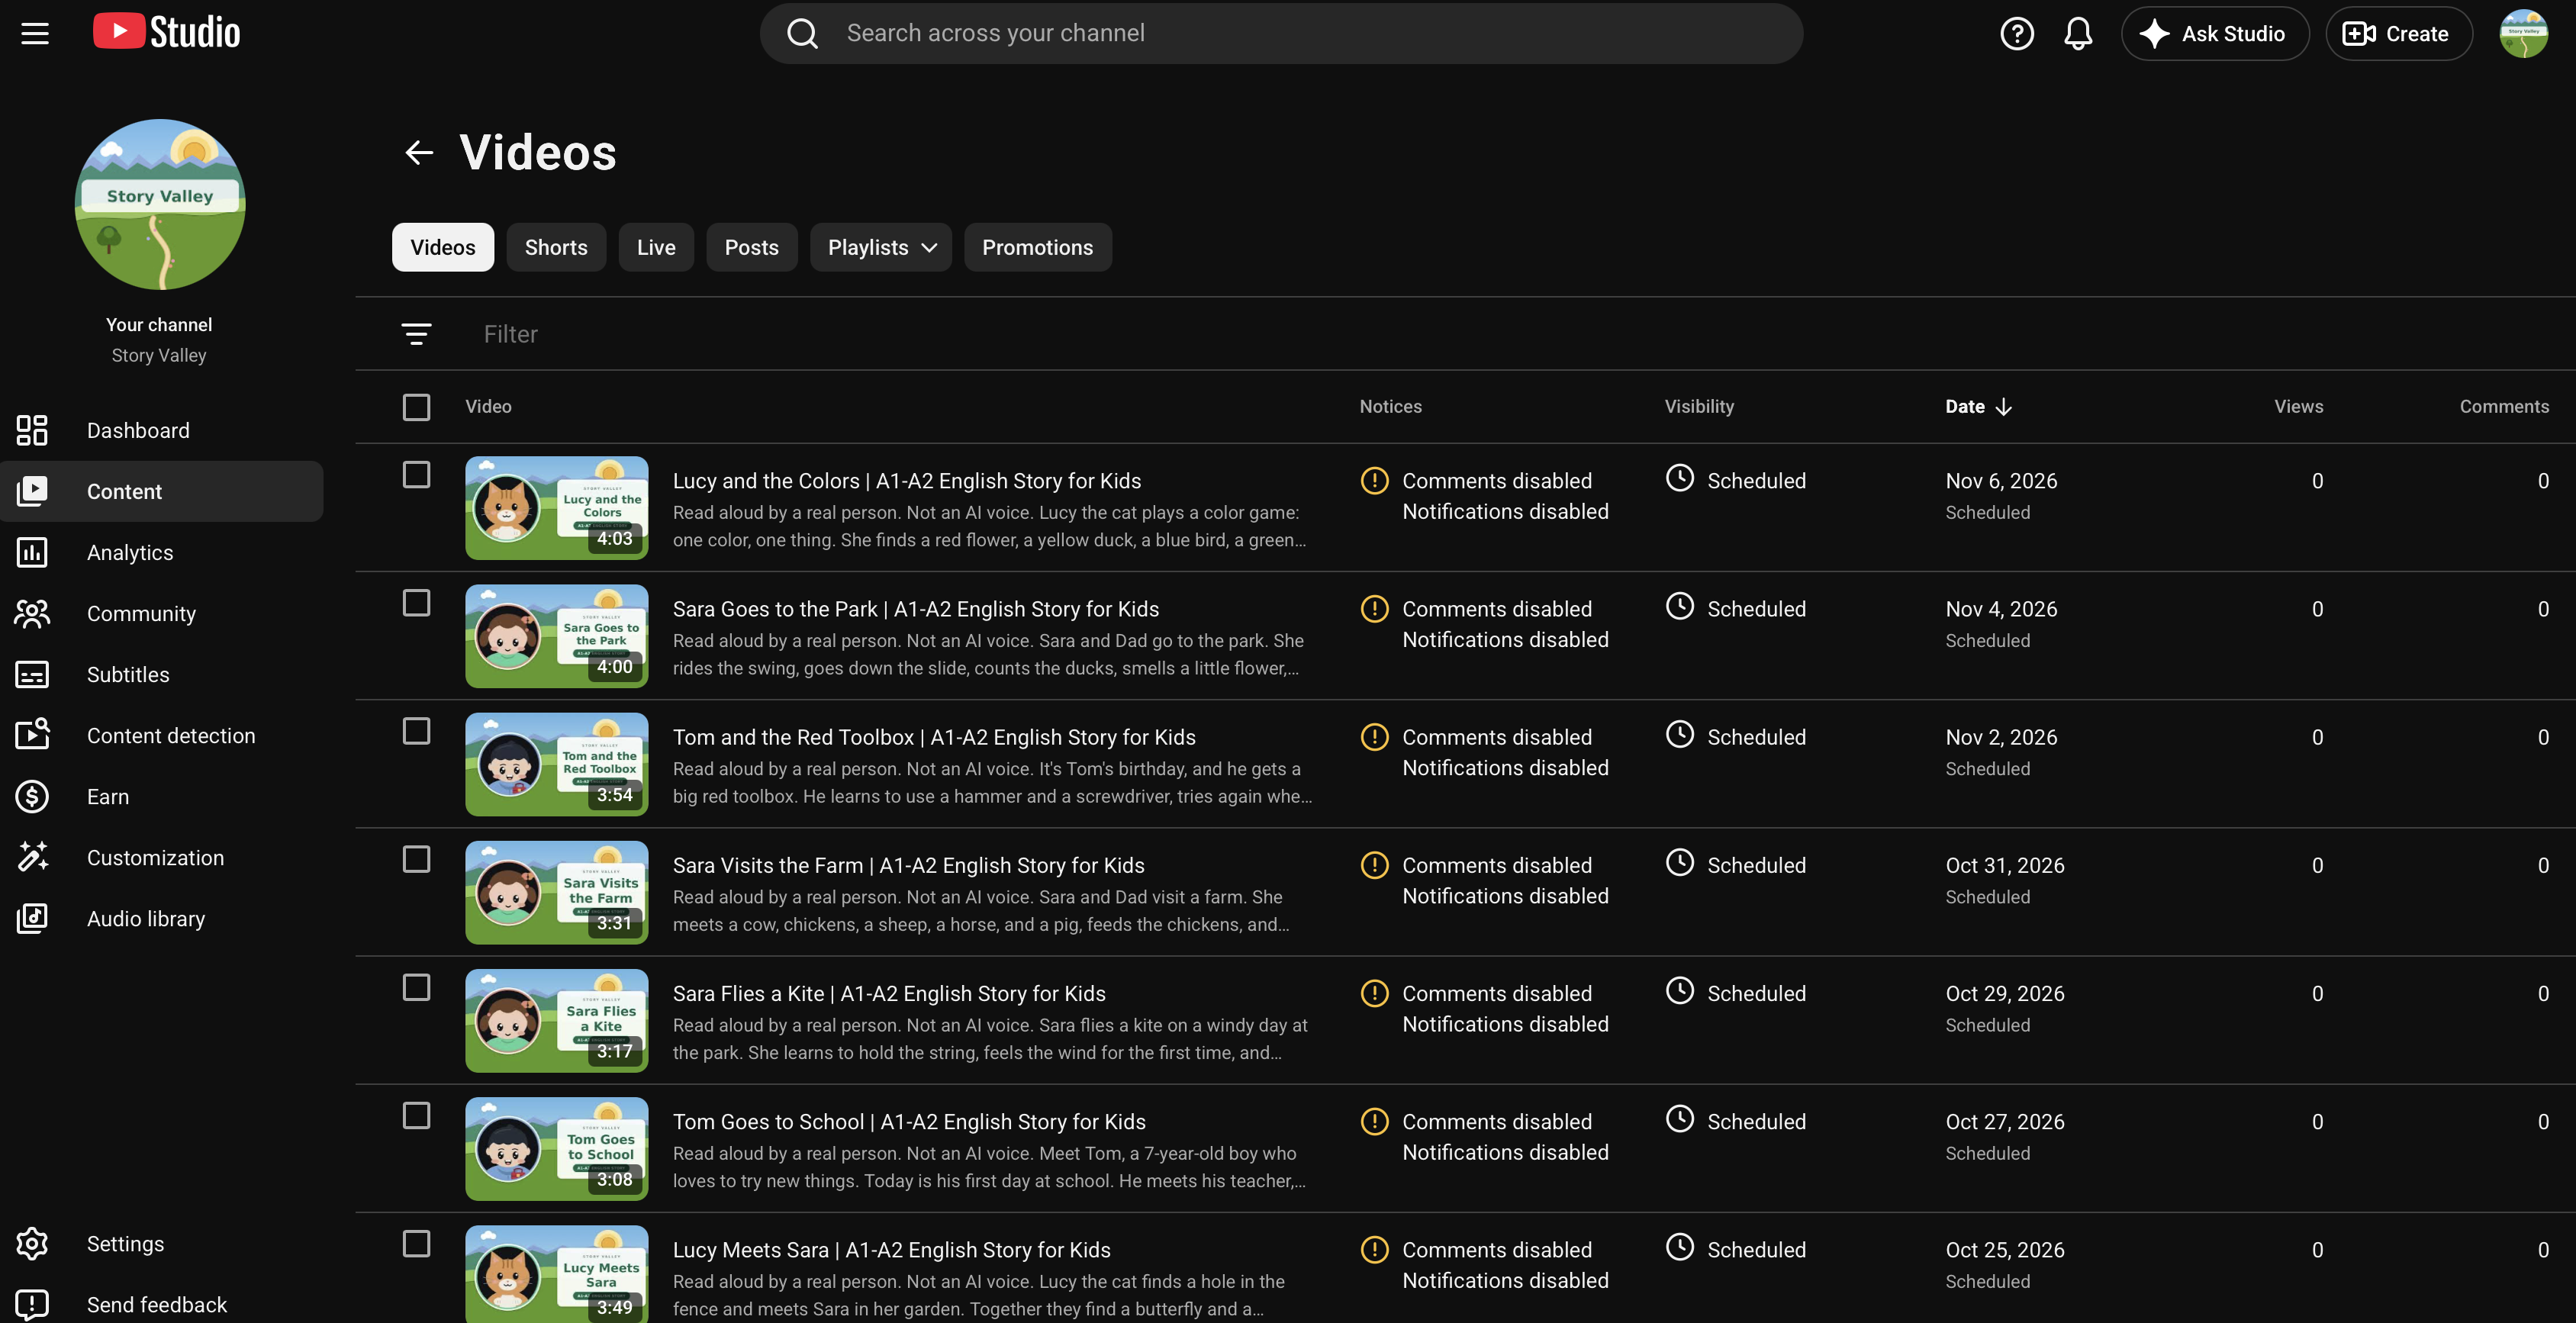
Task: Check the box for Tom and the Red Toolbox
Action: click(416, 731)
